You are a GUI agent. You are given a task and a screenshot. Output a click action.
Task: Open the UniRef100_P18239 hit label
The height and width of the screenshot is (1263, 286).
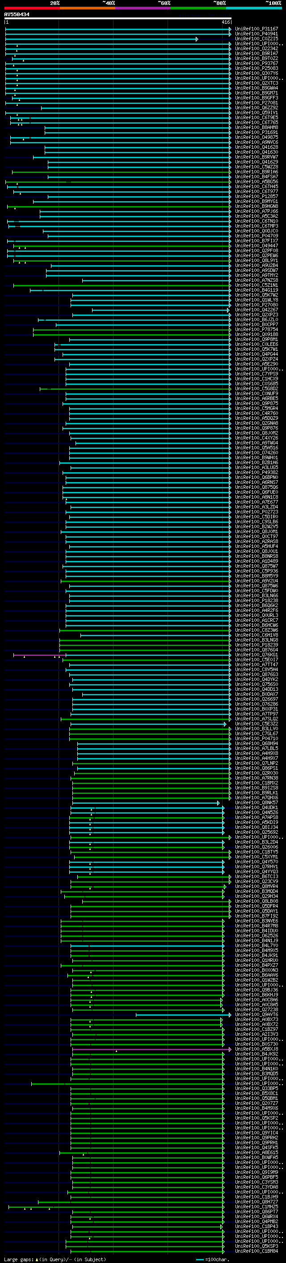pos(256,645)
